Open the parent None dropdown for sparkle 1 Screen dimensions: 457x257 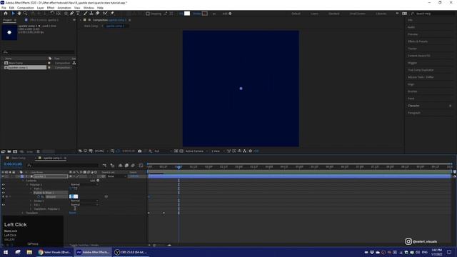pyautogui.click(x=116, y=176)
